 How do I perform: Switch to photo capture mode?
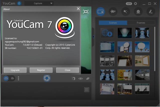[6, 78]
